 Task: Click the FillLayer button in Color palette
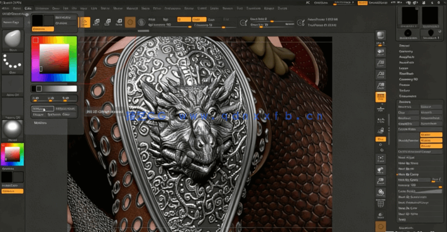click(x=65, y=108)
